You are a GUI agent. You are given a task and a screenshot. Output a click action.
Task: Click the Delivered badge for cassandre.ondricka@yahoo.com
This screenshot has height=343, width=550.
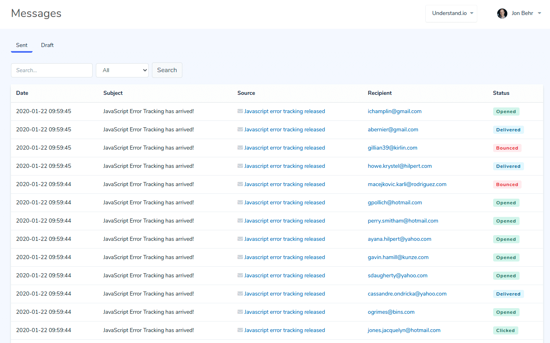(x=508, y=294)
